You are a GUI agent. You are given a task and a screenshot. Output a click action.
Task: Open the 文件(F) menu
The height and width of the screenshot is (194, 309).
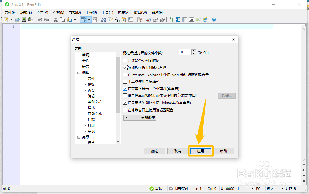10,12
